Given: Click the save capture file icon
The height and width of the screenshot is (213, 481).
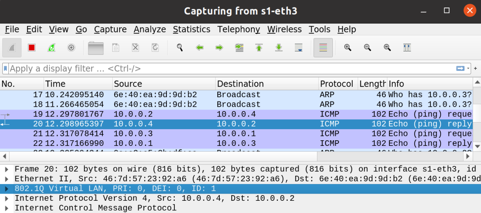Looking at the screenshot, I should tap(115, 48).
